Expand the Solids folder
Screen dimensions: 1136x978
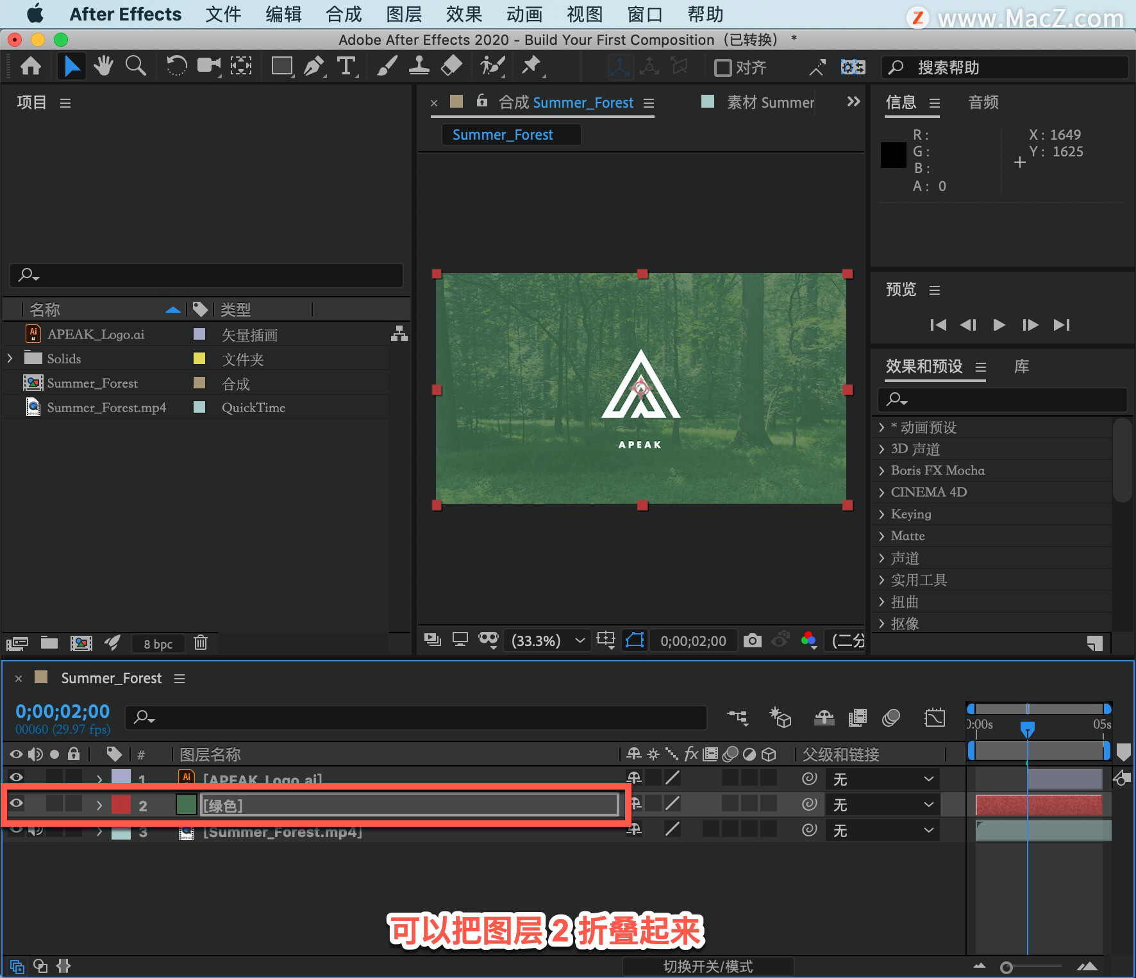pos(10,358)
